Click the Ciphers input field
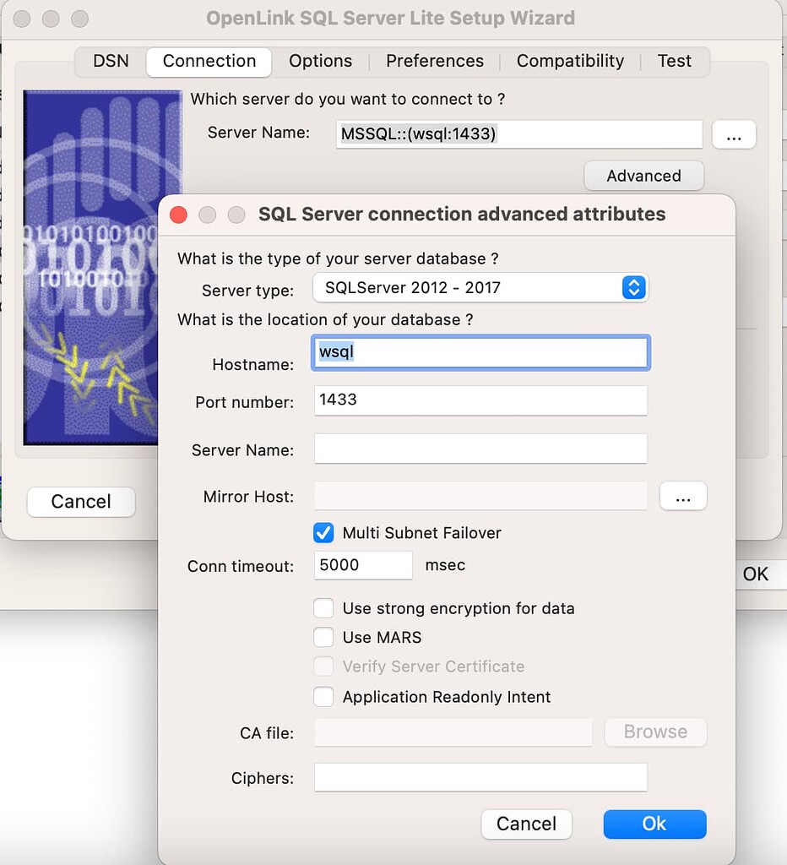Viewport: 787px width, 865px height. point(480,777)
